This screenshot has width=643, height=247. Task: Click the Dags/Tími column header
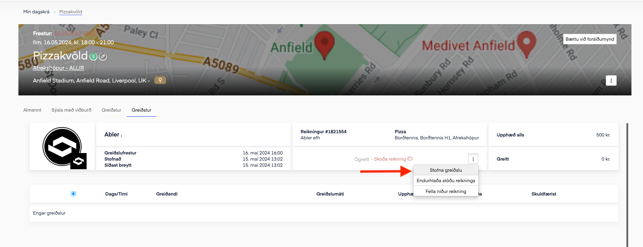tap(116, 194)
